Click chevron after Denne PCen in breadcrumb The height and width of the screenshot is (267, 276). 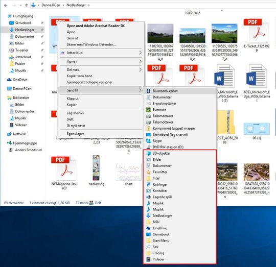click(x=63, y=5)
